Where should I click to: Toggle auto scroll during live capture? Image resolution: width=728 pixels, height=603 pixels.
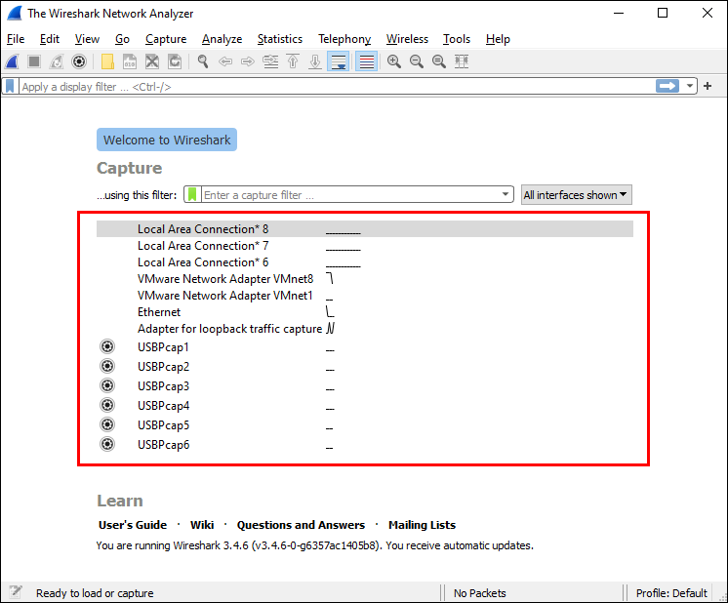pyautogui.click(x=339, y=61)
